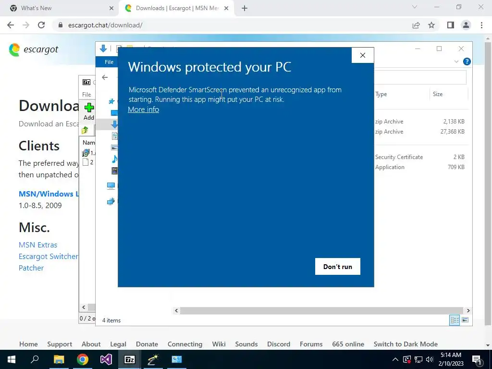Select the Pictures icon in Explorer sidebar
Screen dimensions: 492x369
point(114,147)
